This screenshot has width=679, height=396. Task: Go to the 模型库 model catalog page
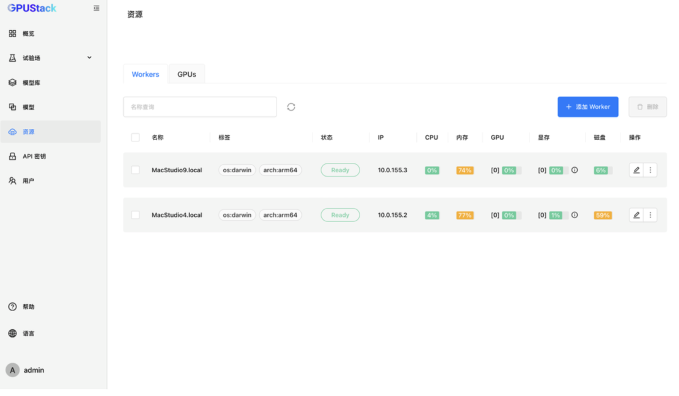pos(31,82)
